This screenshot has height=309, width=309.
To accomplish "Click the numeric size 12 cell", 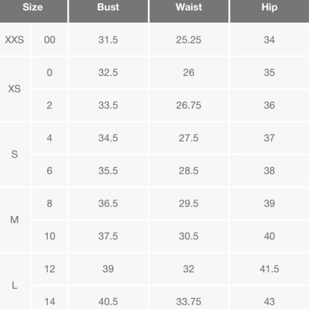I will point(49,269).
